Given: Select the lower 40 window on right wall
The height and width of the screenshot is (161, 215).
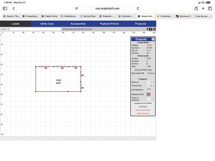Looking at the screenshot, I should pos(81,86).
